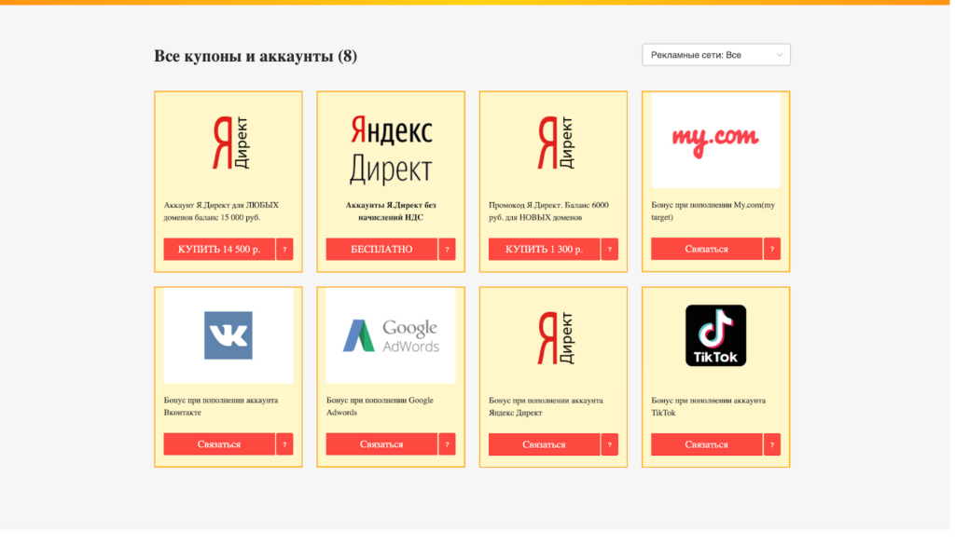Click the Google AdWords logo
The image size is (955, 545).
click(x=391, y=335)
